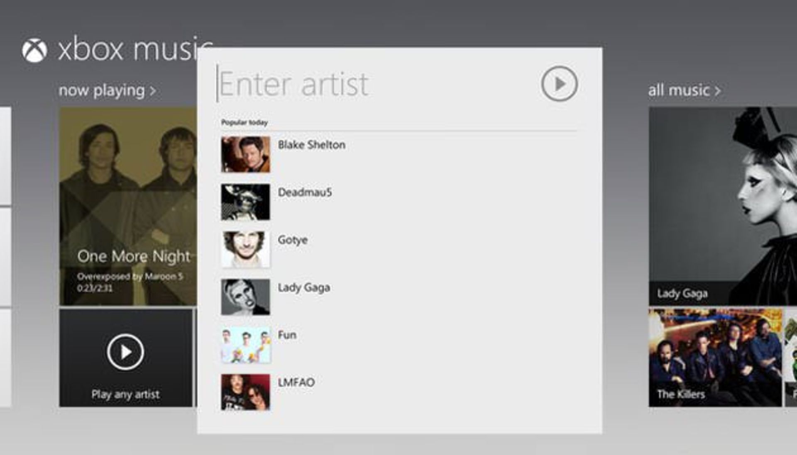Select Gotye artist thumbnail
797x455 pixels.
click(x=245, y=249)
